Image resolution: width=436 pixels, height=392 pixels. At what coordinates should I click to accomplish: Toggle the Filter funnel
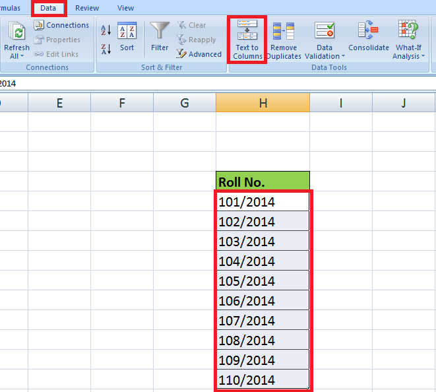[160, 36]
